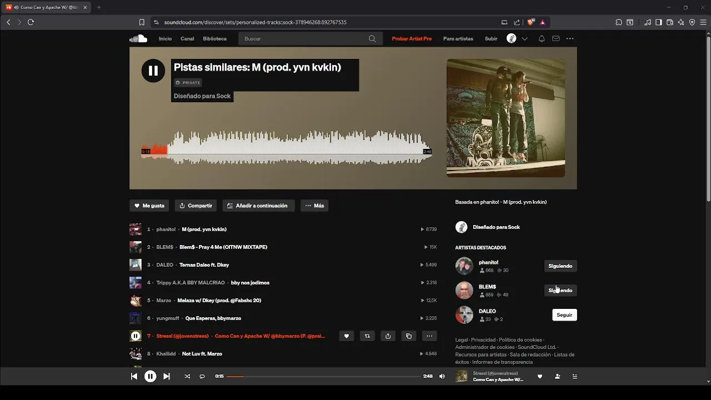This screenshot has height=400, width=711.
Task: Click the SoundCloud logo
Action: pos(138,38)
